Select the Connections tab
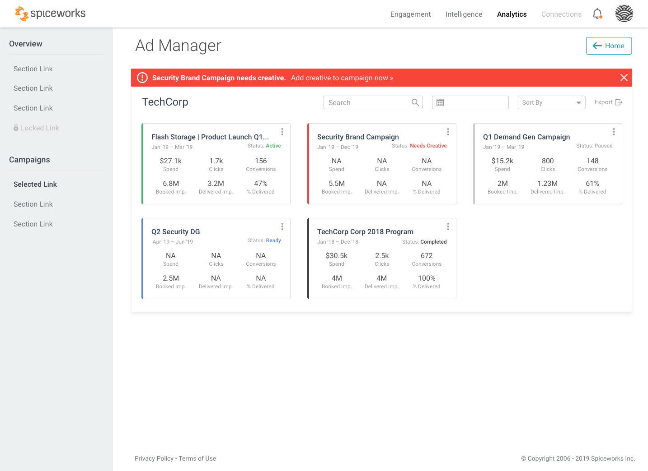Screen dimensions: 648x471 pyautogui.click(x=561, y=14)
